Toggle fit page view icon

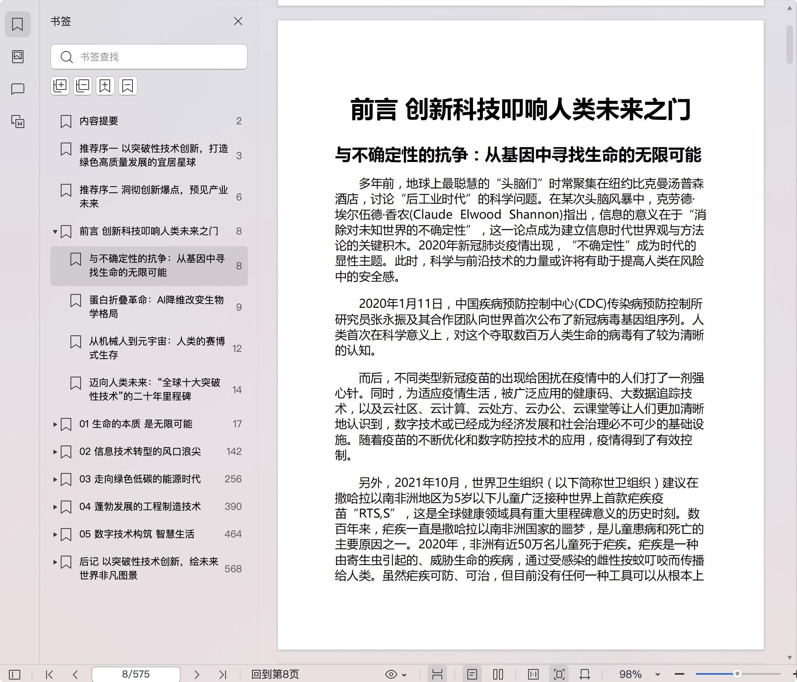[x=559, y=674]
